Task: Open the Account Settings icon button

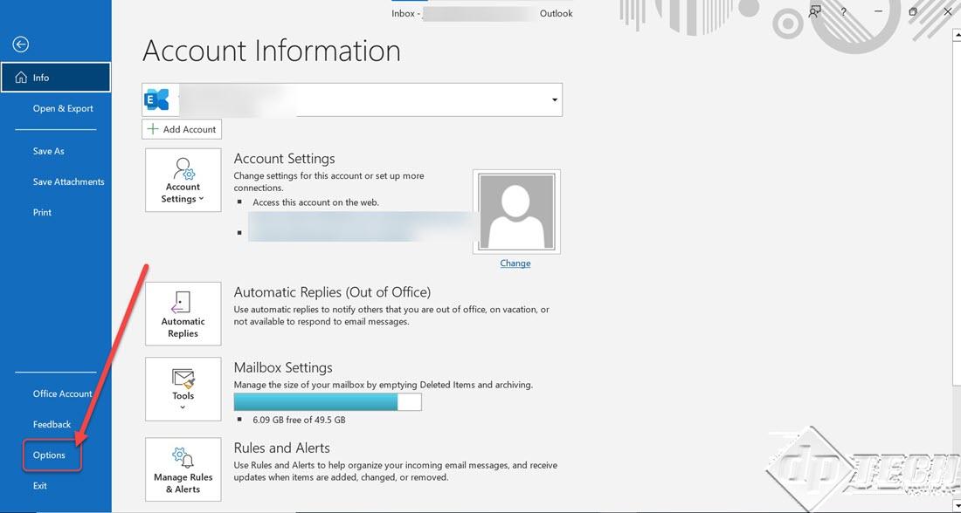Action: coord(183,180)
